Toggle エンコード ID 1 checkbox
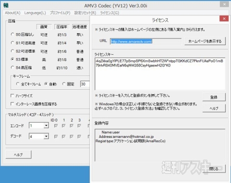Screen dimensions: 231x183 [64, 126]
